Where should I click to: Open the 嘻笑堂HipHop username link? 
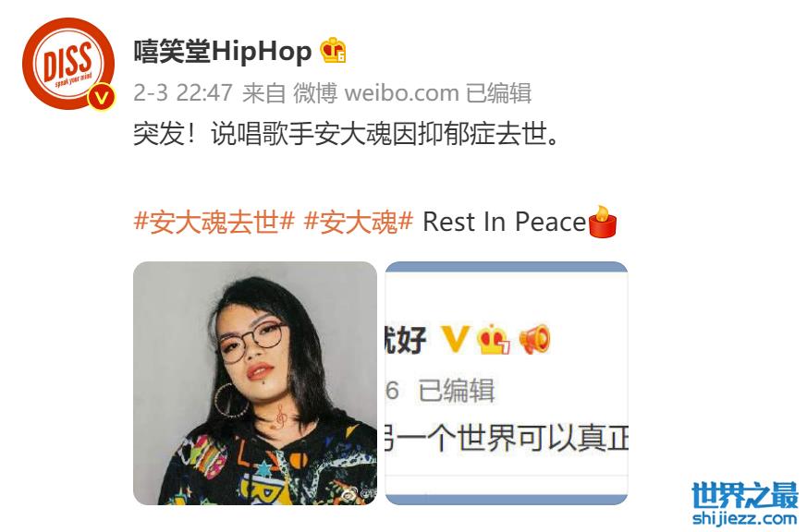coord(223,51)
